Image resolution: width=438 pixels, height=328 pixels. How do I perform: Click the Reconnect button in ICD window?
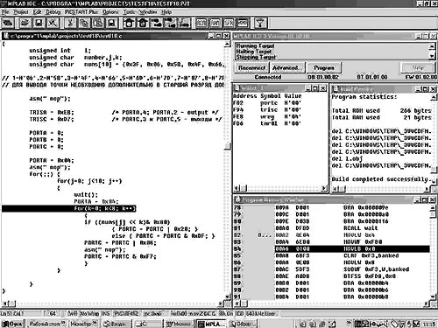point(251,68)
